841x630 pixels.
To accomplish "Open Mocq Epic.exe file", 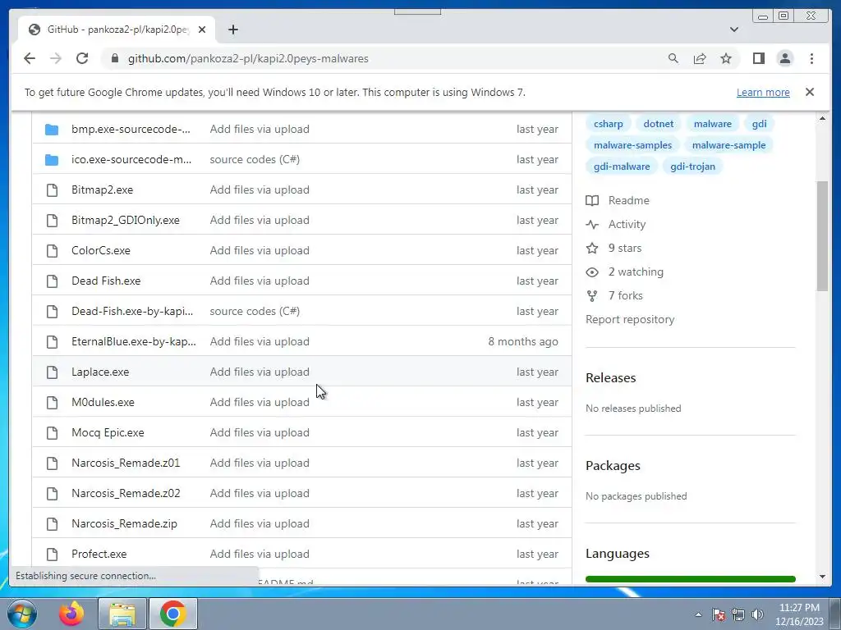I will tap(108, 432).
